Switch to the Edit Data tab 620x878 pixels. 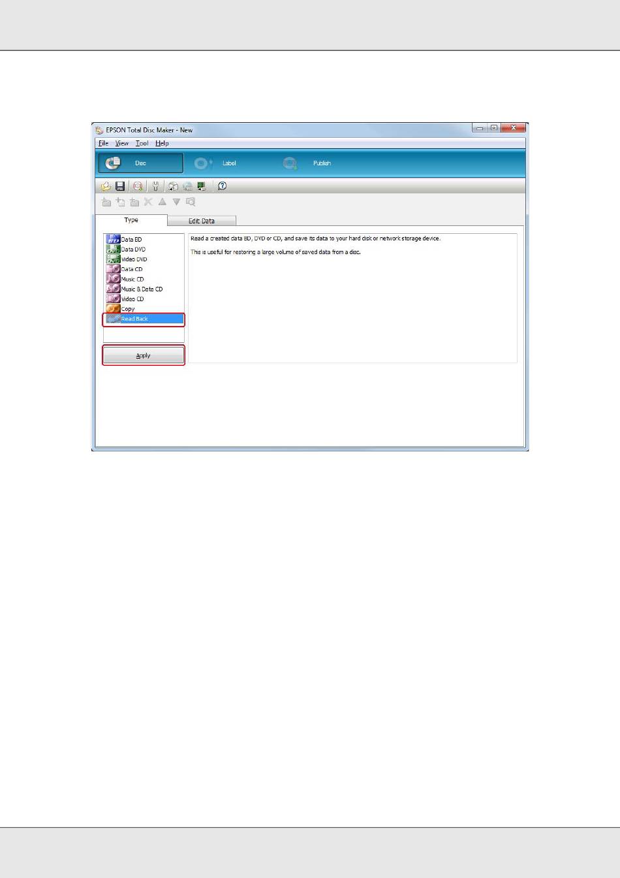[x=202, y=221]
